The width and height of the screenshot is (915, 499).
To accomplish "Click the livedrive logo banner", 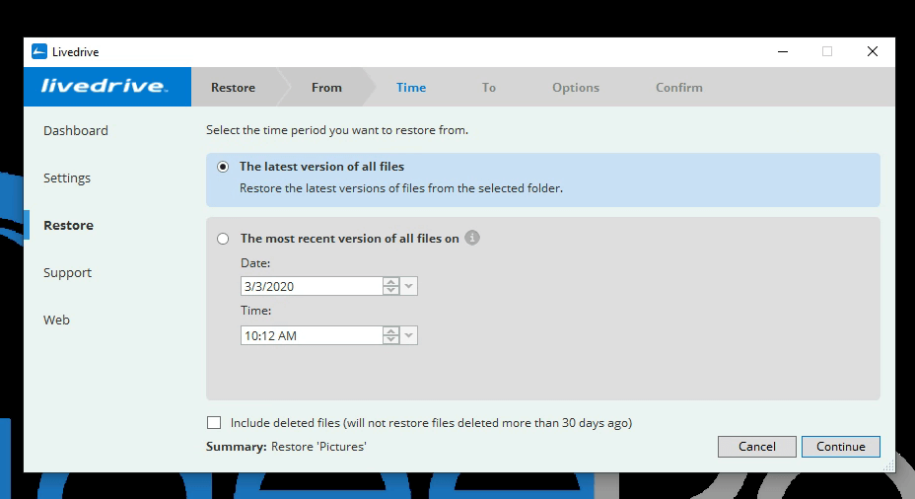I will pyautogui.click(x=106, y=87).
